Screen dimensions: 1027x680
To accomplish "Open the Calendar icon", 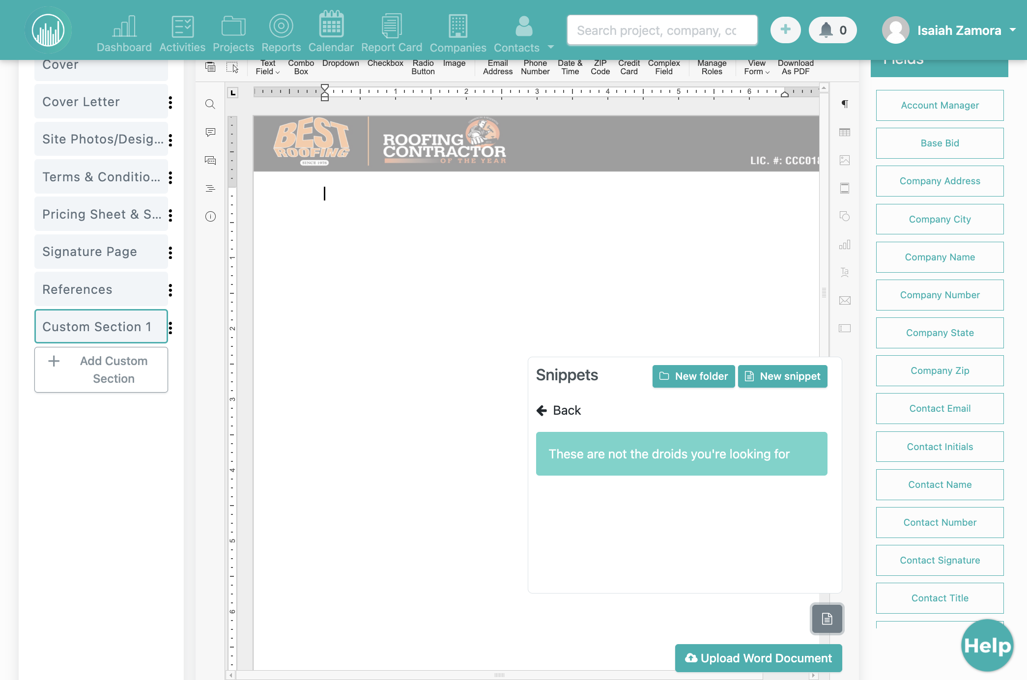I will pos(331,25).
